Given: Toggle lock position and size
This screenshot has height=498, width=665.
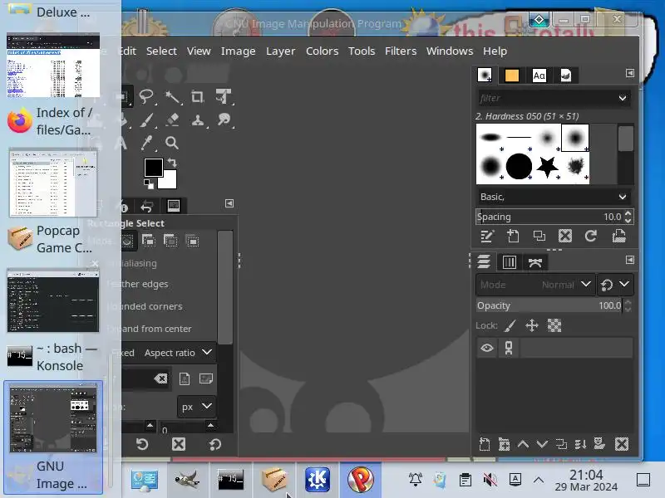Looking at the screenshot, I should pos(532,325).
